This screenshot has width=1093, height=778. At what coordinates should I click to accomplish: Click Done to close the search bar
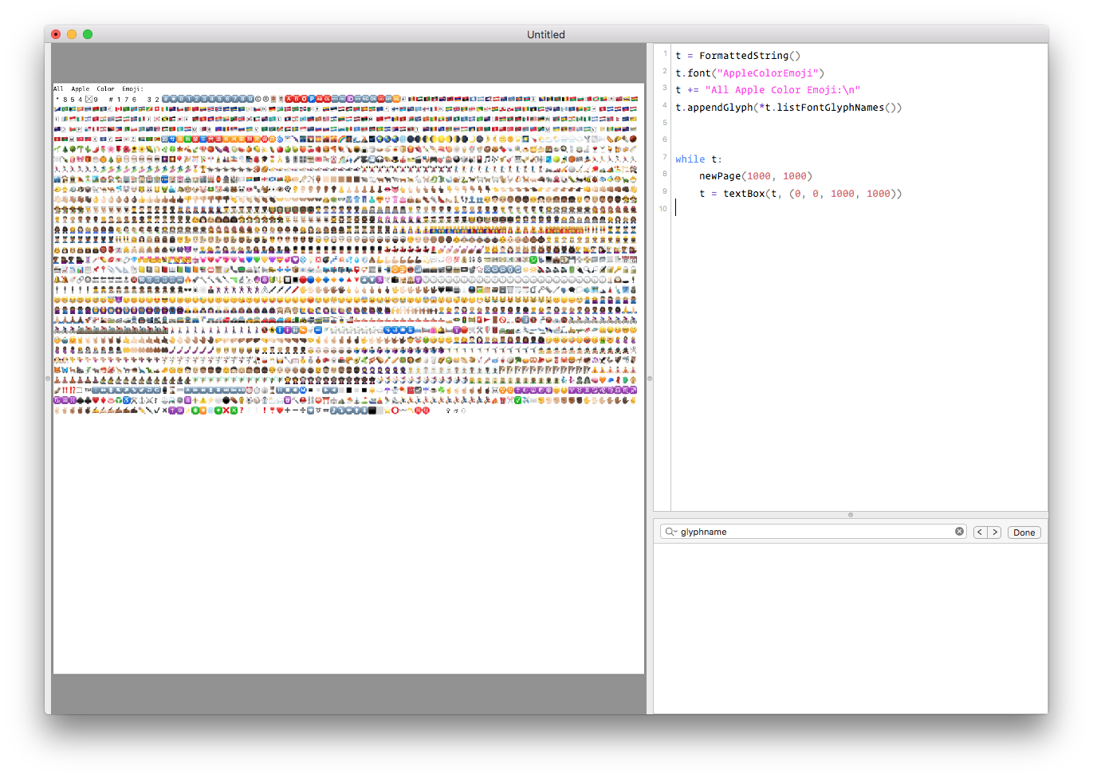click(1024, 532)
